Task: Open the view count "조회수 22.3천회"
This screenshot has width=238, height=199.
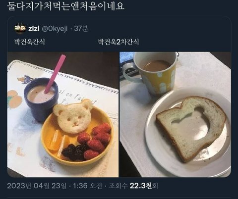Action: 133,186
